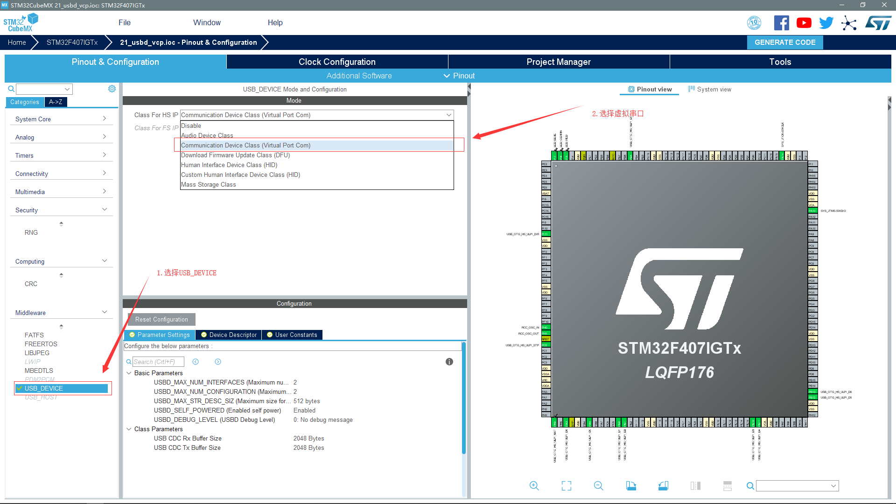This screenshot has height=504, width=896.
Task: Select the Disable option
Action: [317, 126]
